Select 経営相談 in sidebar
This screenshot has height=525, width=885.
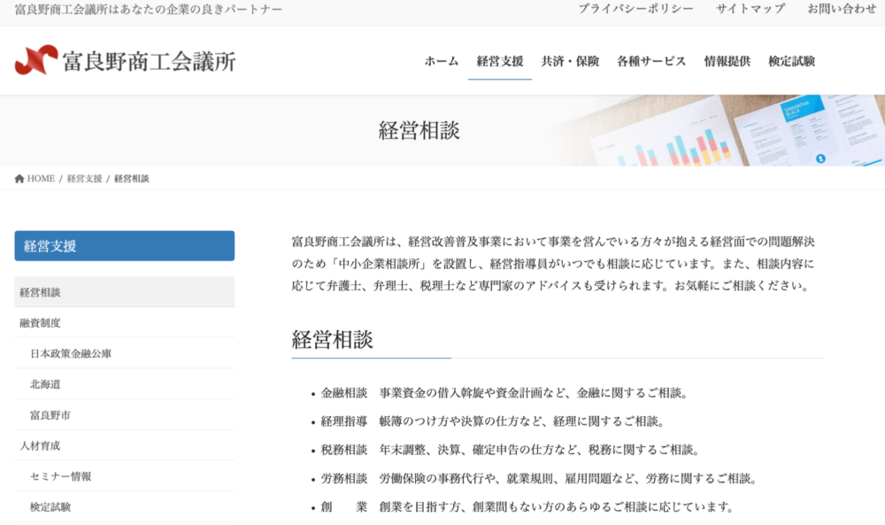(40, 292)
